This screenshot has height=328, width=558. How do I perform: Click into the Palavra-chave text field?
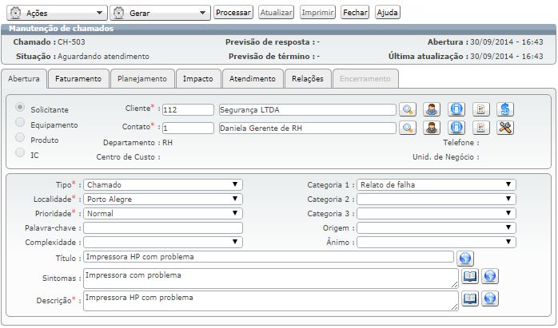click(163, 228)
